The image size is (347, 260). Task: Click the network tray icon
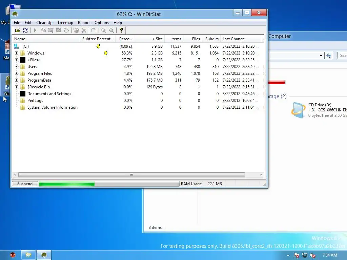click(x=305, y=255)
